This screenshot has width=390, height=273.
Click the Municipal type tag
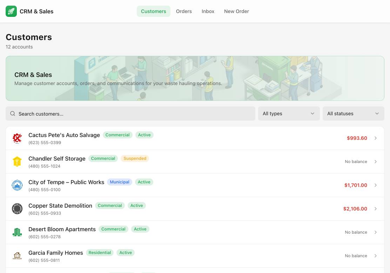[x=120, y=182]
